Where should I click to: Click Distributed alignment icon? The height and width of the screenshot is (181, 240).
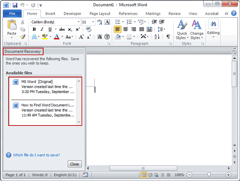[149, 29]
